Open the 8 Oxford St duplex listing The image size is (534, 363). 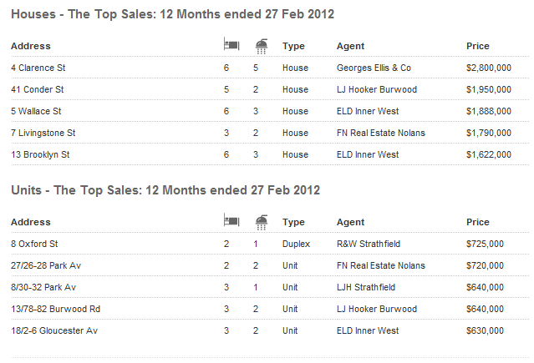point(32,244)
